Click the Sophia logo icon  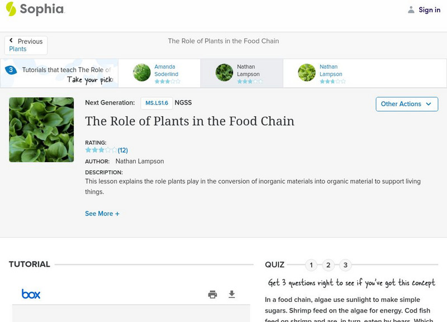(x=11, y=9)
